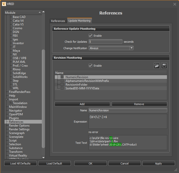Open Plugins preferences
Screen dimensions: 179x173
[14, 118]
